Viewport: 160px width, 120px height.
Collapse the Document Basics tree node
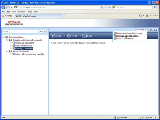point(3,37)
